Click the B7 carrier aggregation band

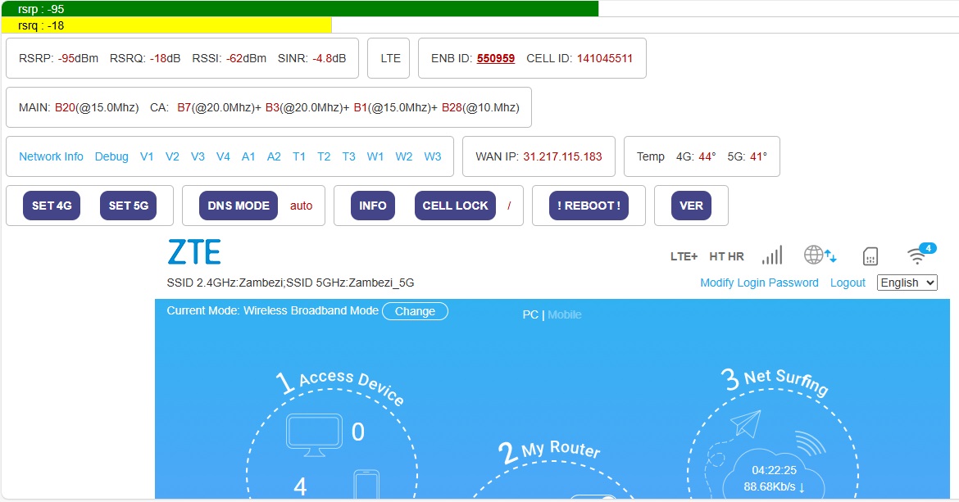[184, 107]
